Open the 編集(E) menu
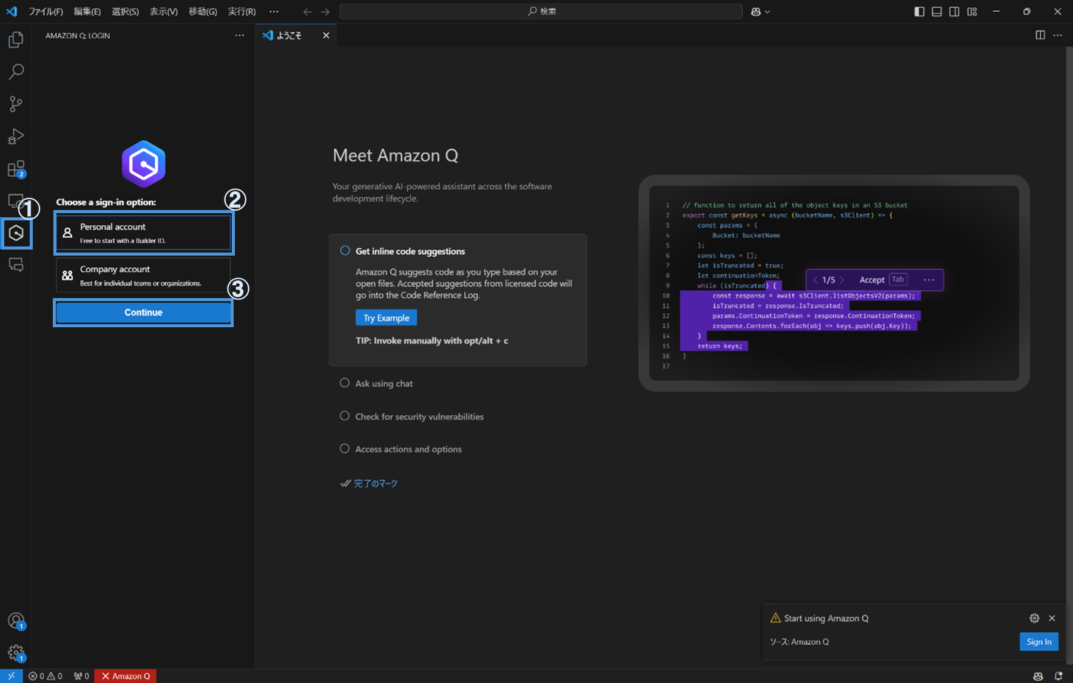The image size is (1073, 683). coord(87,12)
